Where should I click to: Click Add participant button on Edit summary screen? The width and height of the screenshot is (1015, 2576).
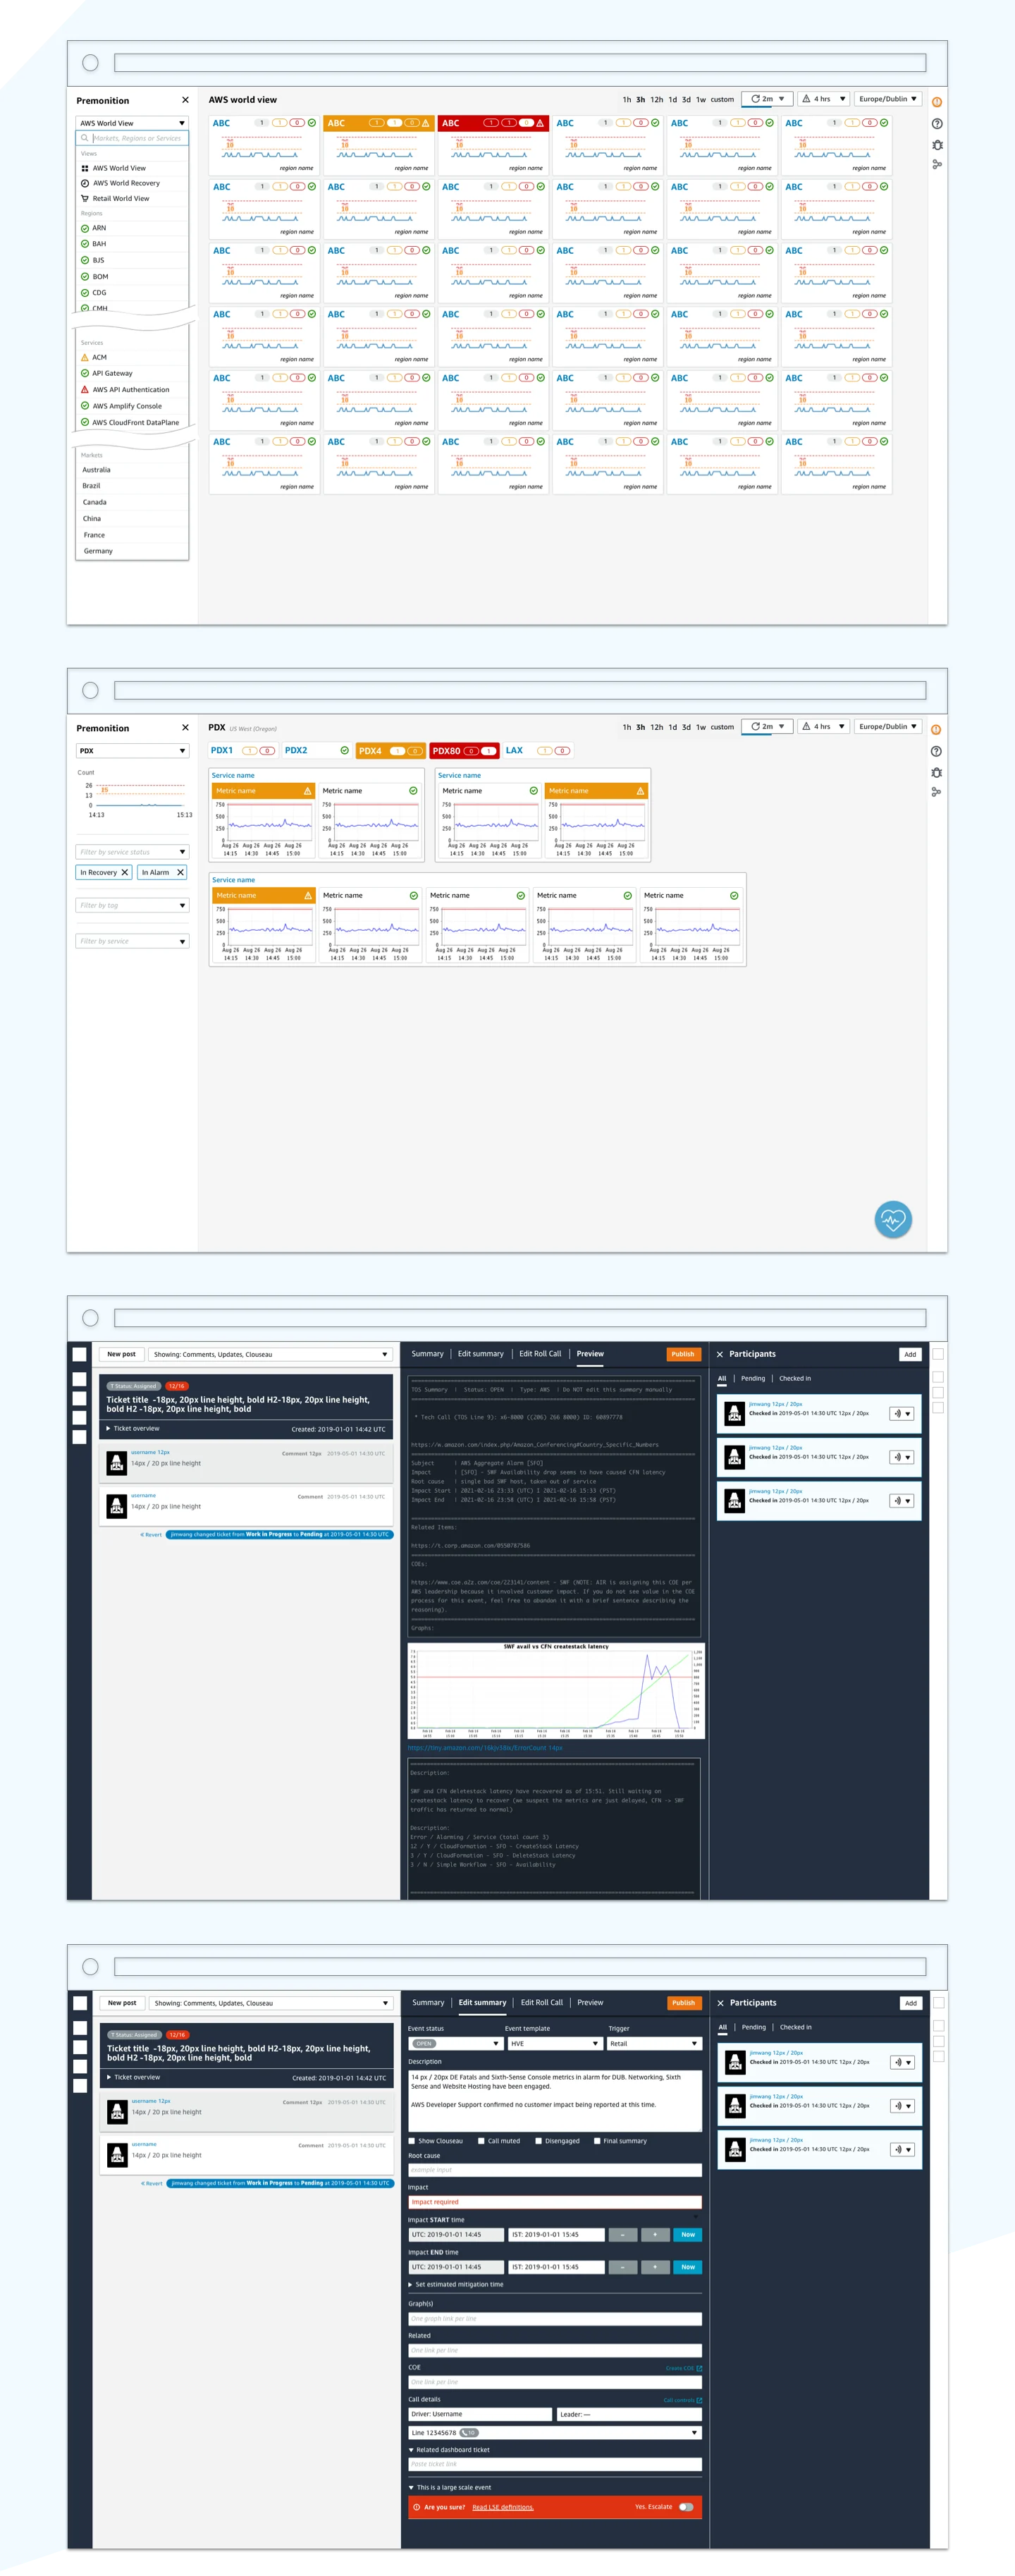coord(911,2003)
